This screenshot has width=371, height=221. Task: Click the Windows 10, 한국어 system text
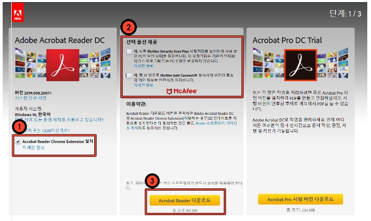point(33,114)
